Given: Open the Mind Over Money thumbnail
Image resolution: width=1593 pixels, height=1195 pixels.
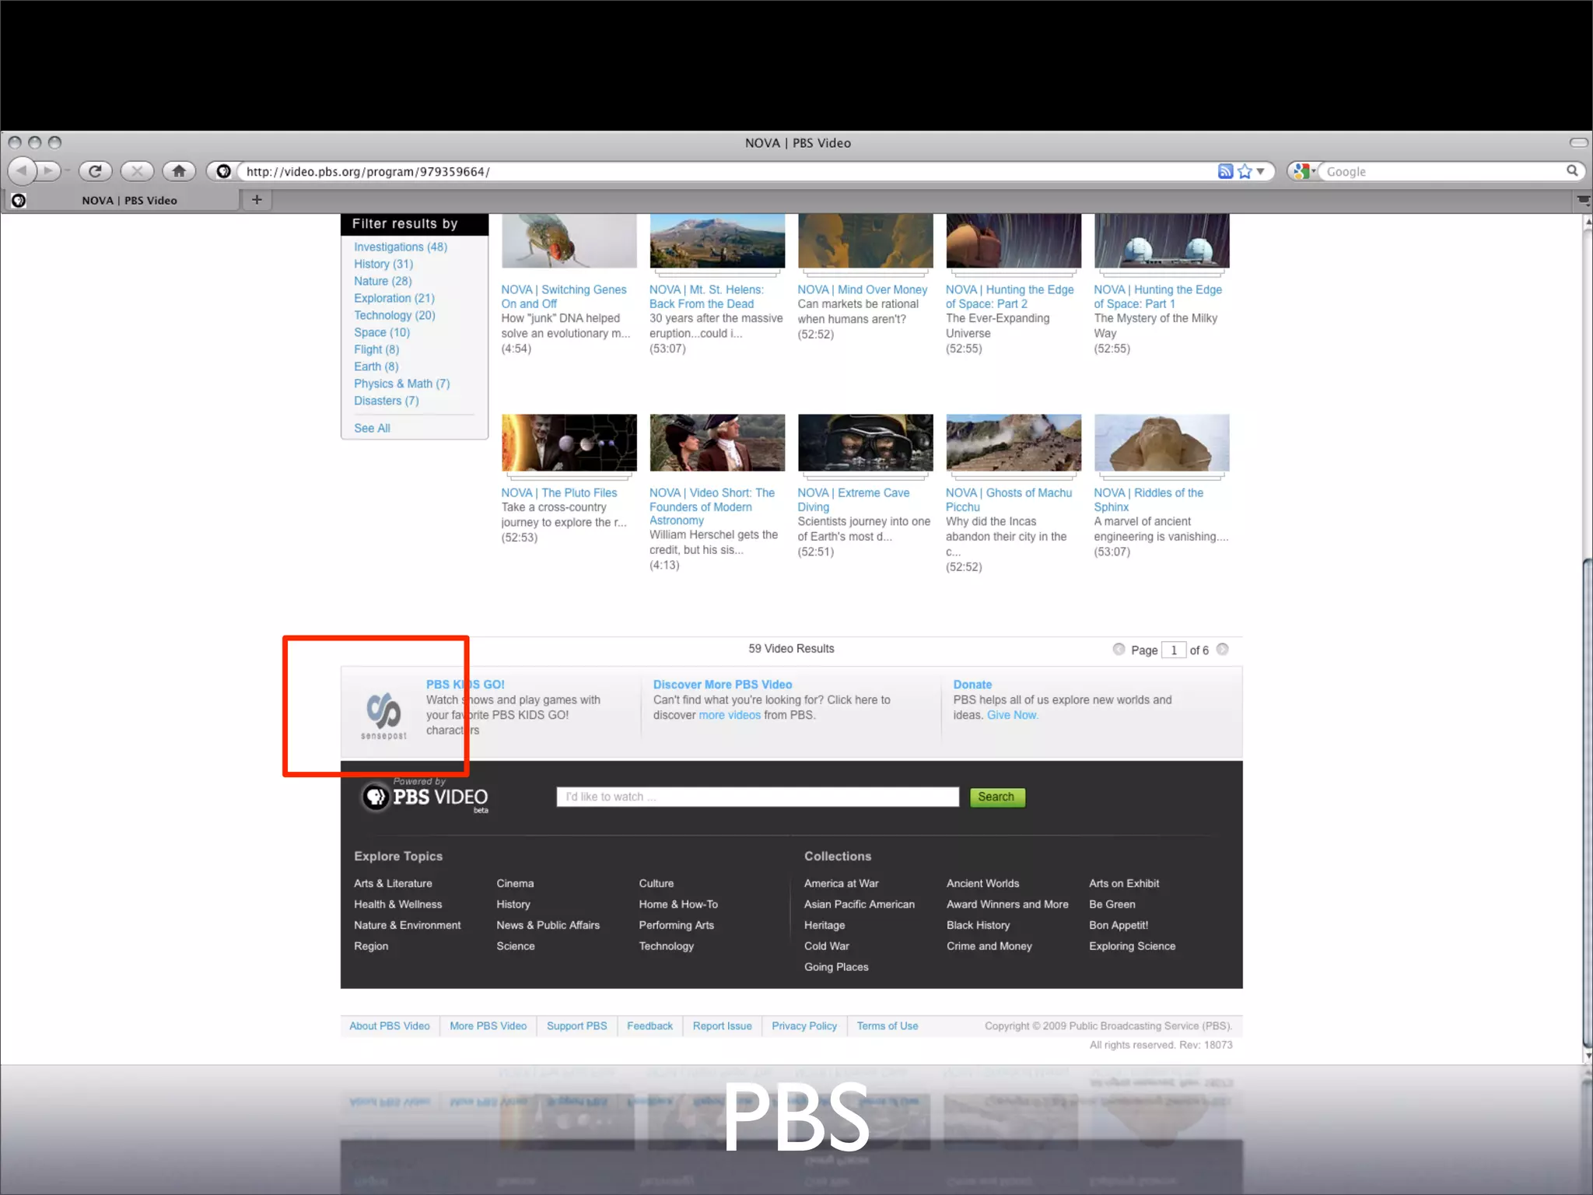Looking at the screenshot, I should coord(866,241).
